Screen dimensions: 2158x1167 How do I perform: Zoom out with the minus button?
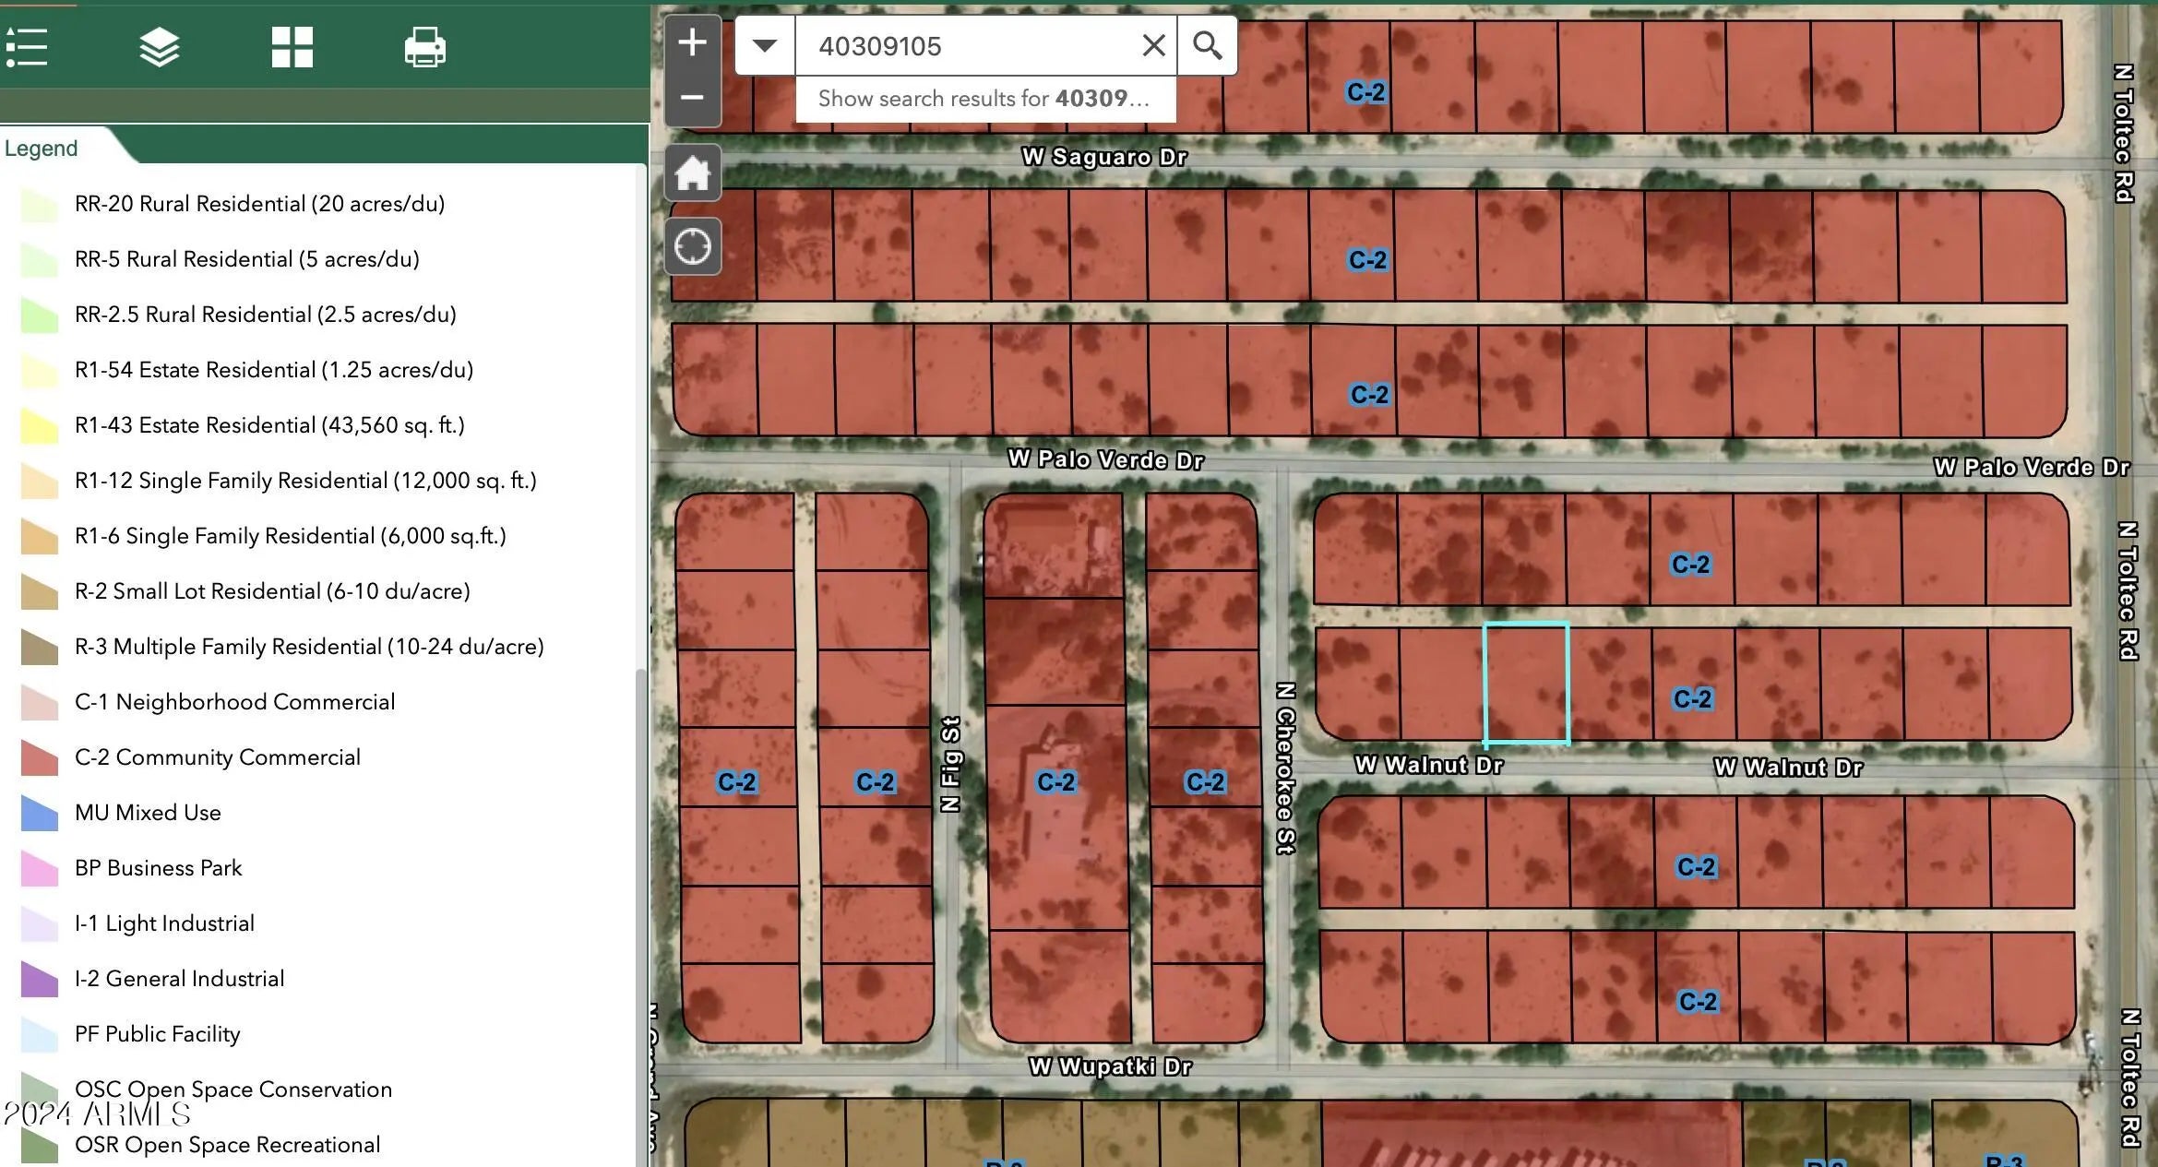pos(692,97)
